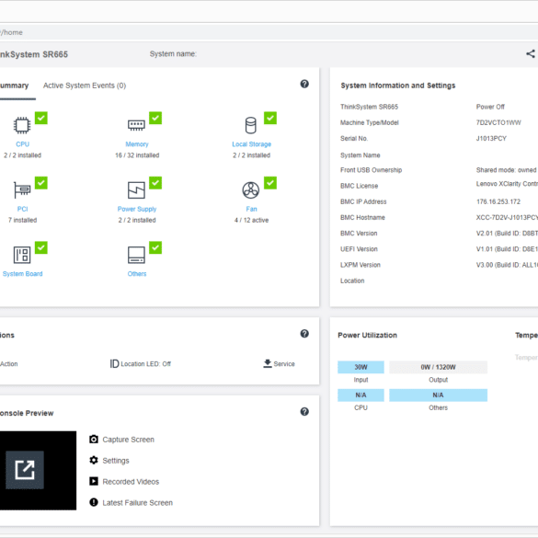This screenshot has height=538, width=538.
Task: Click the UEFI Version value
Action: (507, 249)
